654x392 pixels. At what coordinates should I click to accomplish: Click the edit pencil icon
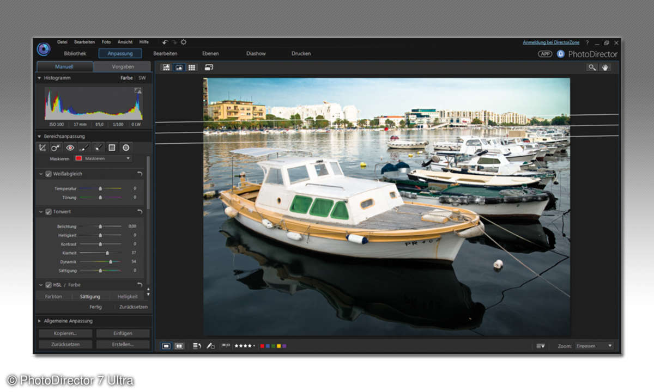coord(210,346)
